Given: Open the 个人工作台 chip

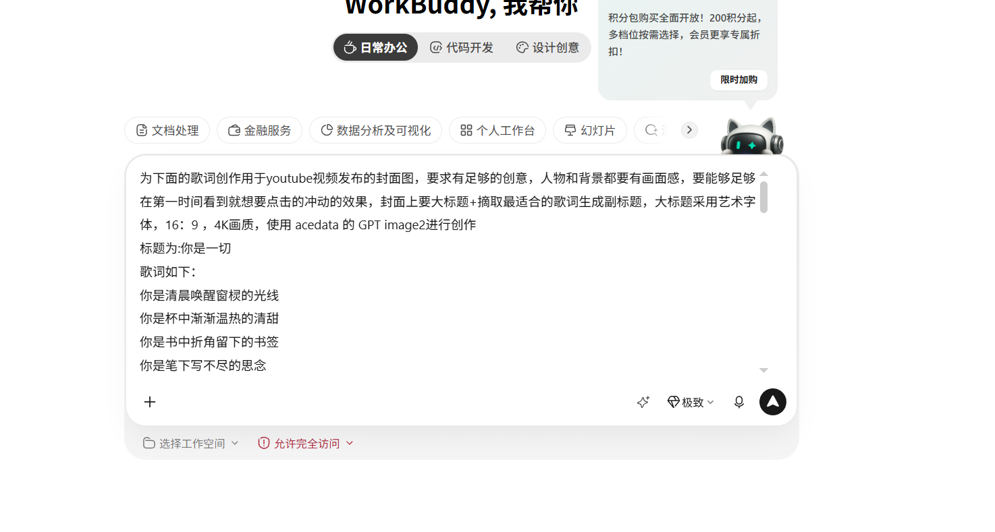Looking at the screenshot, I should click(x=497, y=130).
